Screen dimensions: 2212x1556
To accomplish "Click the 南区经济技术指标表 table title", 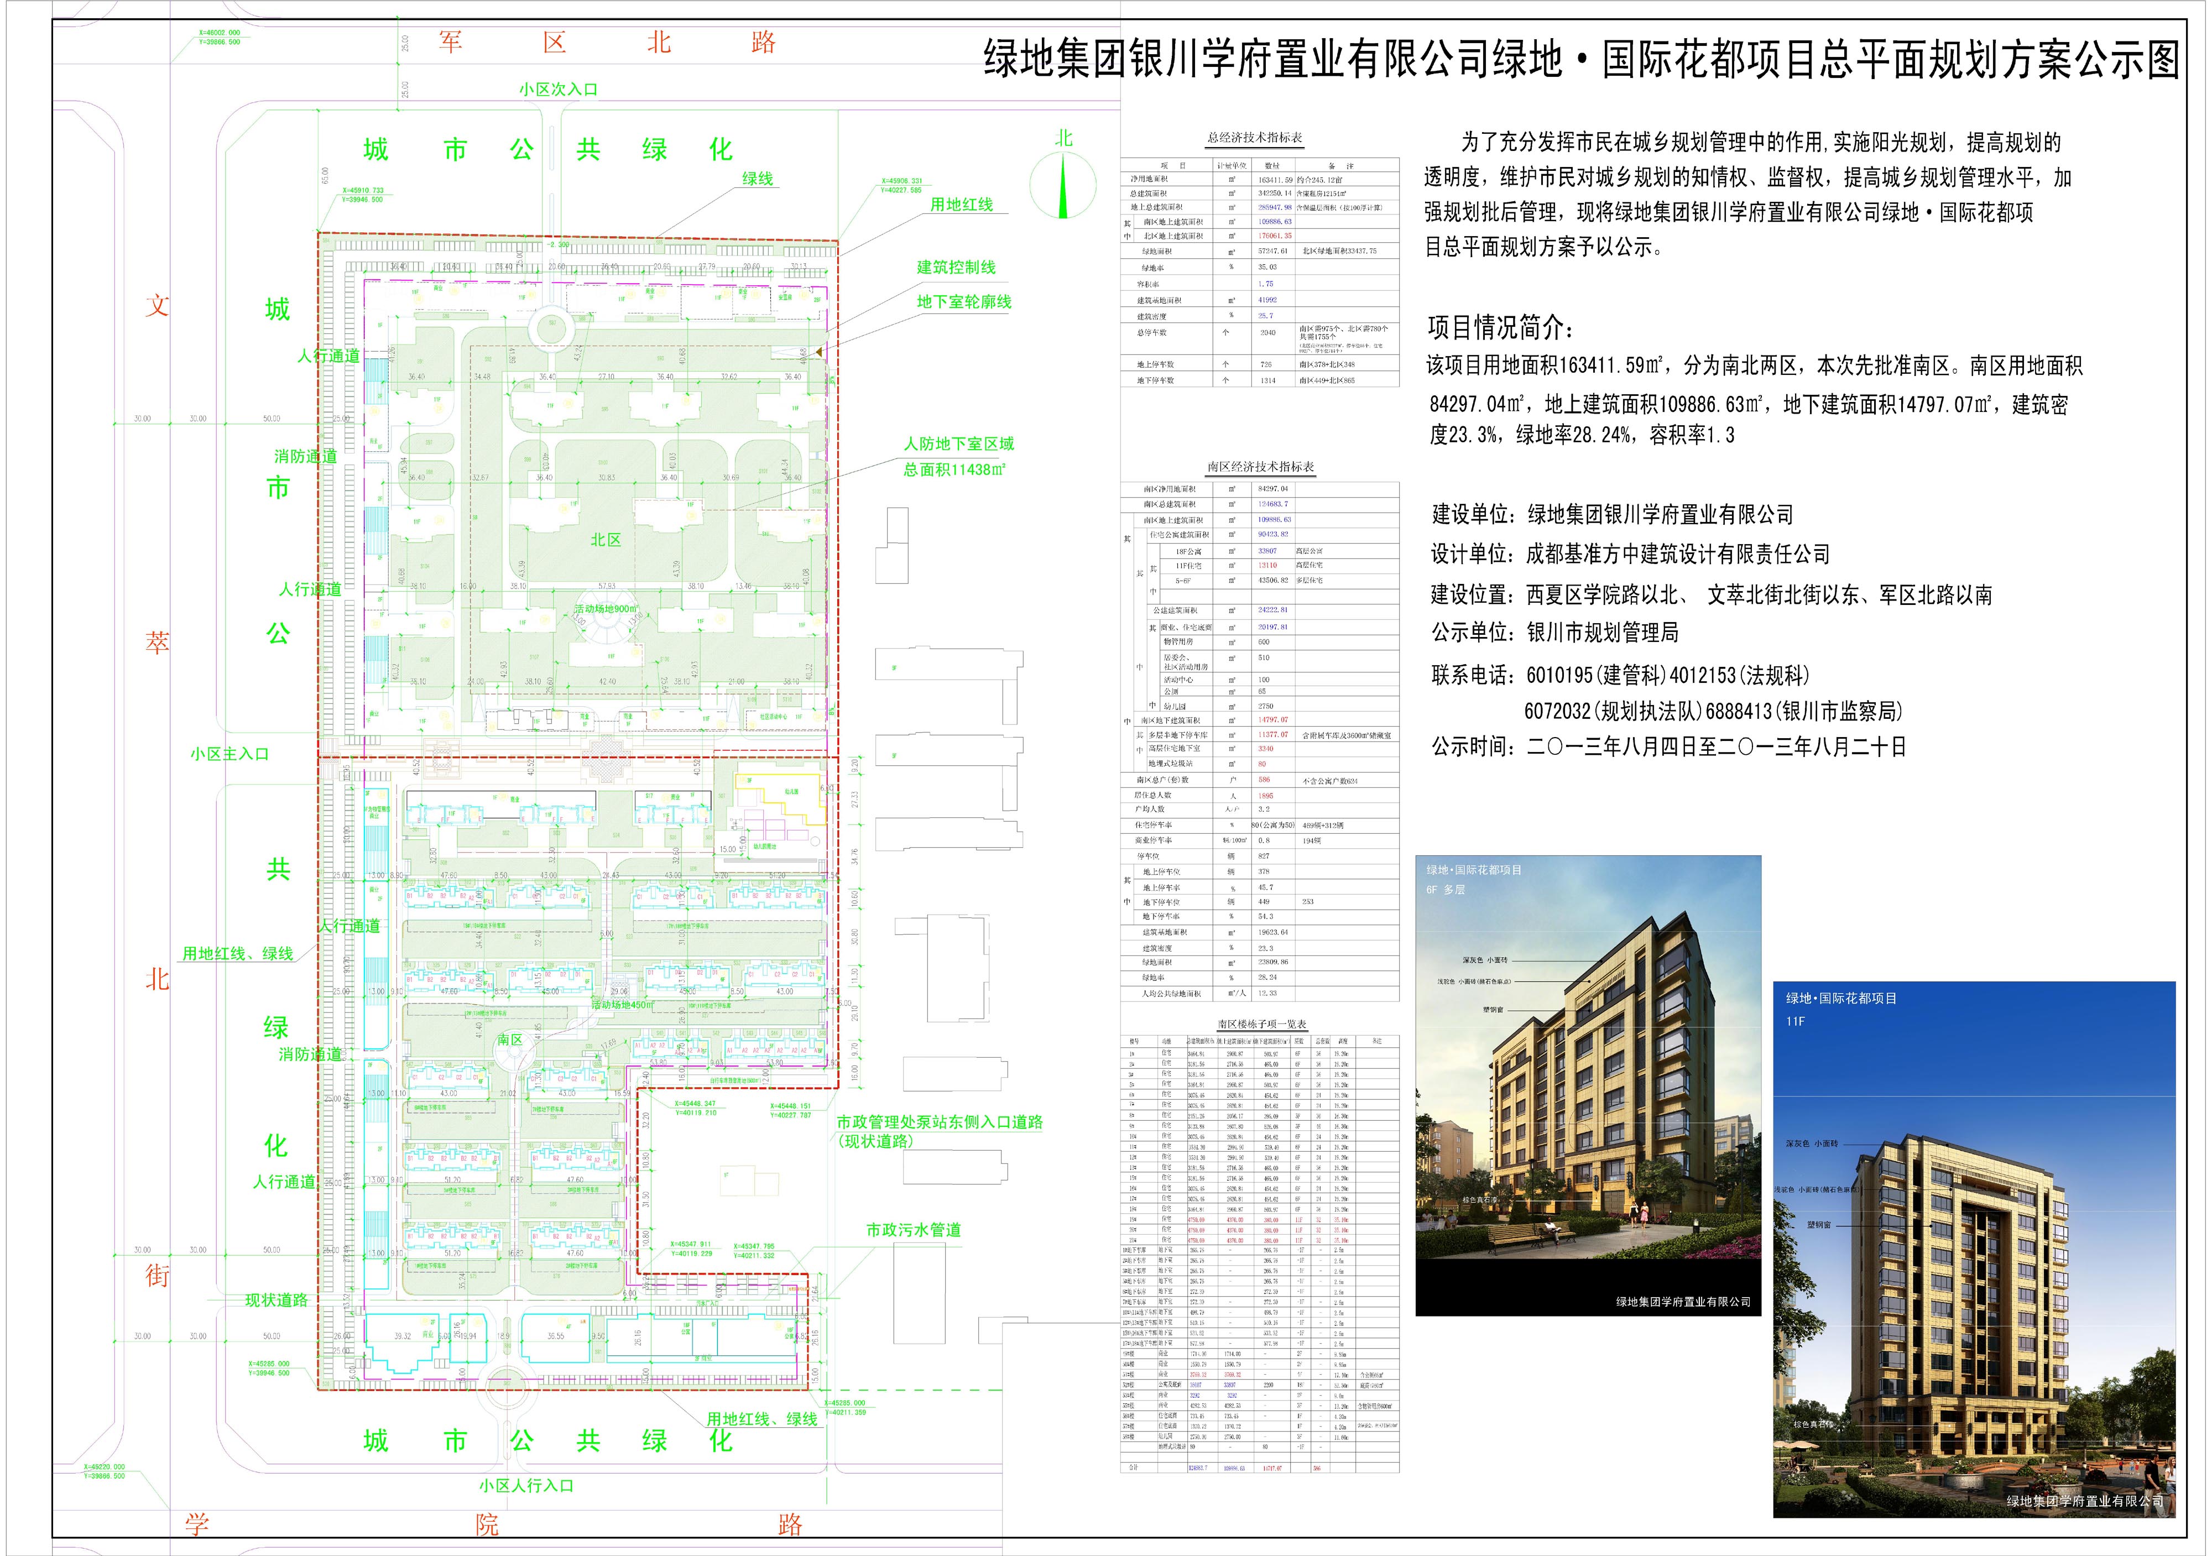I will click(1260, 466).
